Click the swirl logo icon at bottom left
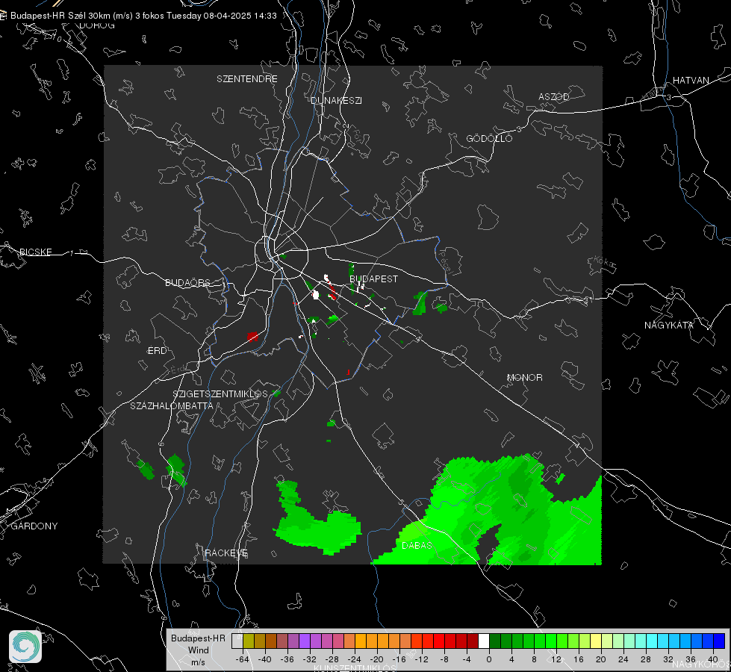 coord(25,647)
